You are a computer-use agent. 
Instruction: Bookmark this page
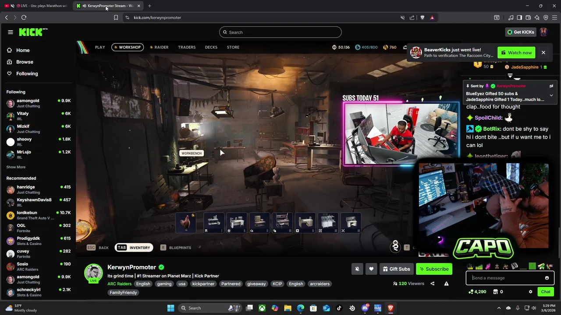click(116, 17)
